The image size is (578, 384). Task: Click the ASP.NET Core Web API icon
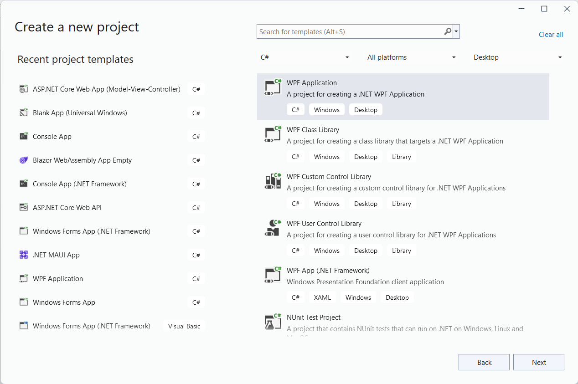point(24,208)
